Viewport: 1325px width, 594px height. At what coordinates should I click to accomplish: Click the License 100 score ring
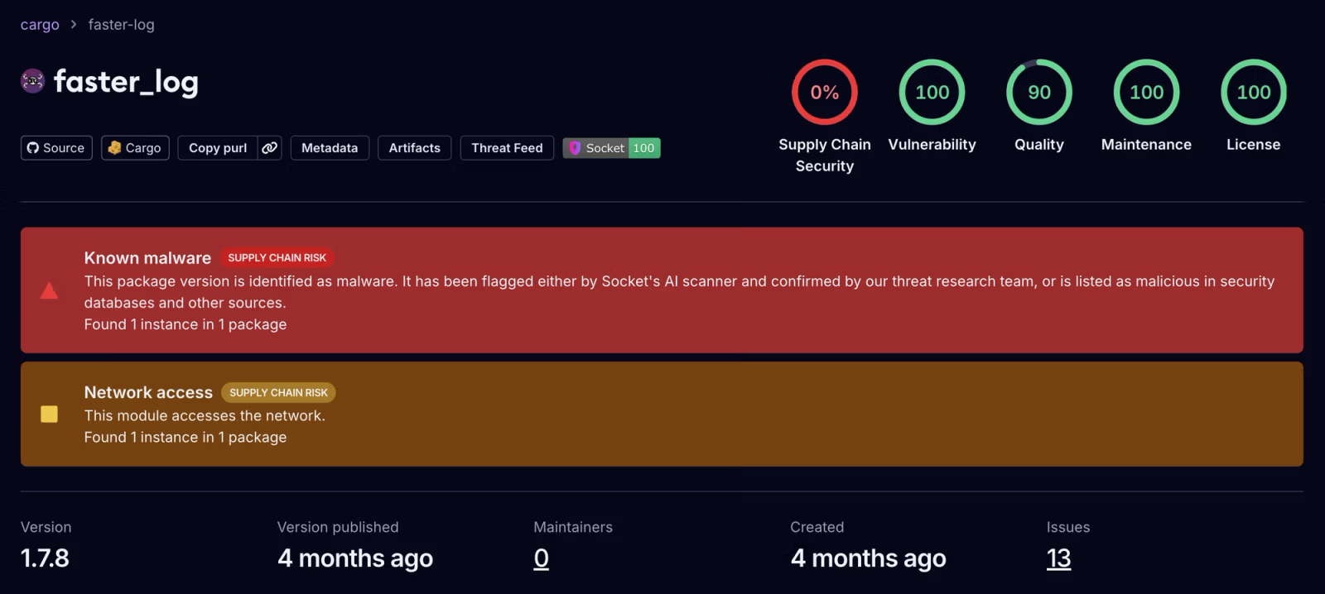click(1254, 92)
